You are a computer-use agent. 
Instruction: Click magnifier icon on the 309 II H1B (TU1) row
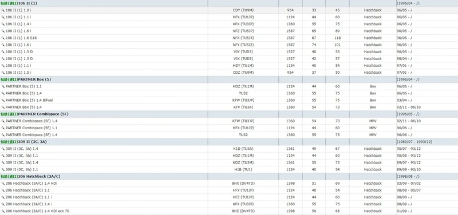[3, 169]
